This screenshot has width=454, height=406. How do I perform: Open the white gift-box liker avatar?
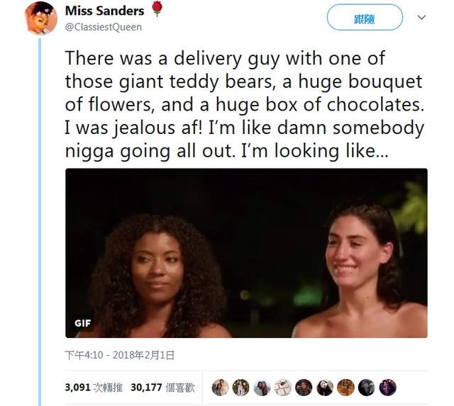[283, 387]
